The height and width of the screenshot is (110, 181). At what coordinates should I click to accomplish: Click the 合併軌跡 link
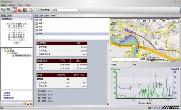coord(7,93)
